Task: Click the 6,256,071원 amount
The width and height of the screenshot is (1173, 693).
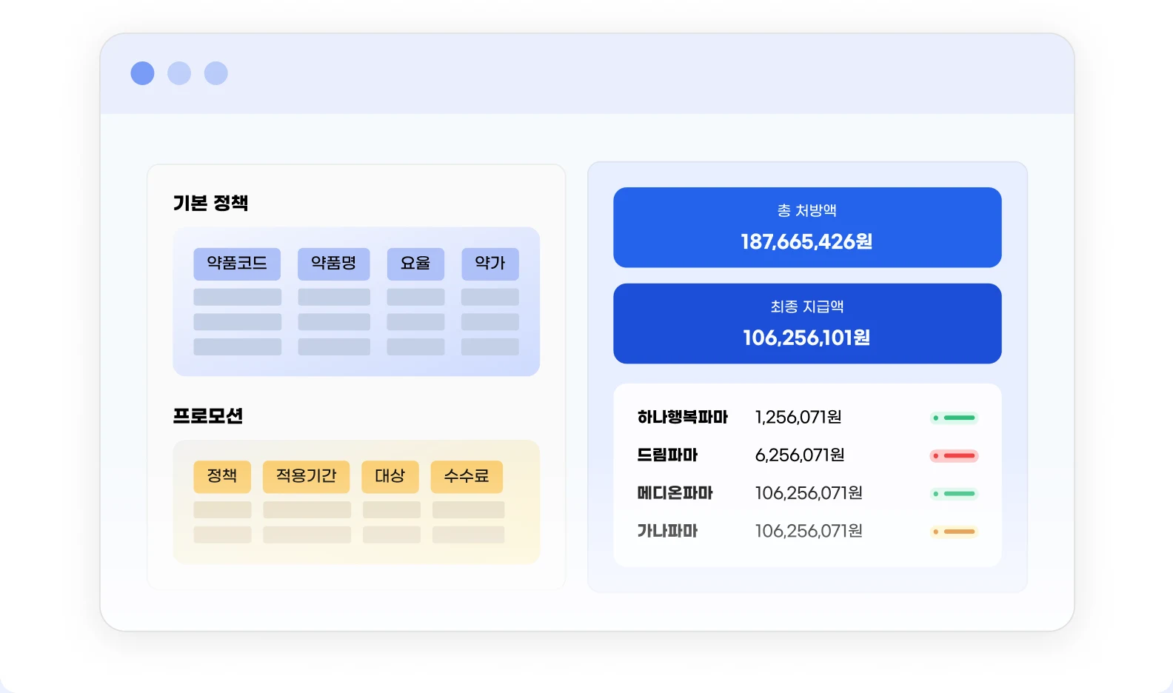Action: [800, 455]
